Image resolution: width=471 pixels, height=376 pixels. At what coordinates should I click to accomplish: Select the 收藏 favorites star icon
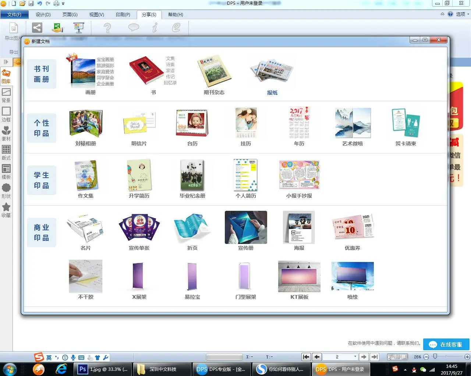pos(6,210)
